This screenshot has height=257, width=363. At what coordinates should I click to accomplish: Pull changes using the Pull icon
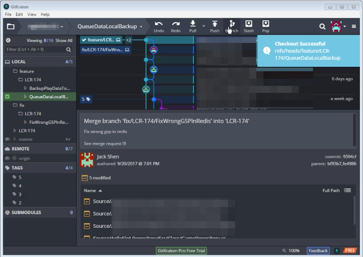pyautogui.click(x=193, y=27)
